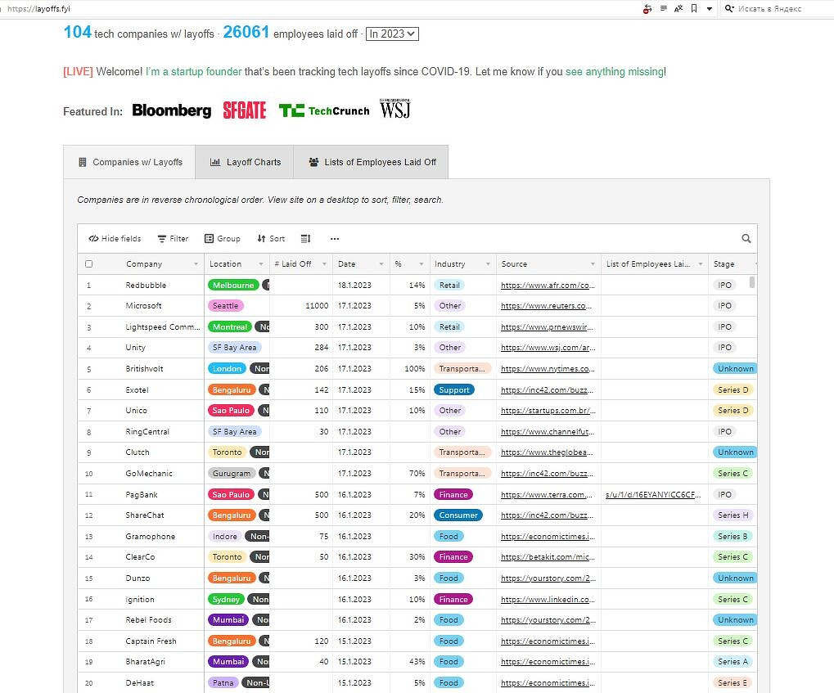Viewport: 834px width, 693px height.
Task: Open Lists of Employees Laid Off tab
Action: coord(372,162)
